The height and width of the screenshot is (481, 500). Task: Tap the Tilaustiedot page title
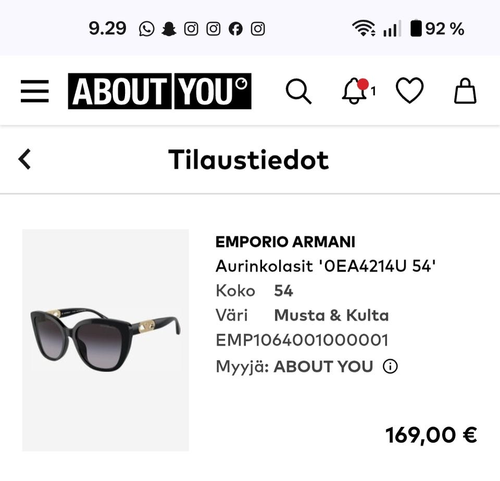[x=248, y=159]
